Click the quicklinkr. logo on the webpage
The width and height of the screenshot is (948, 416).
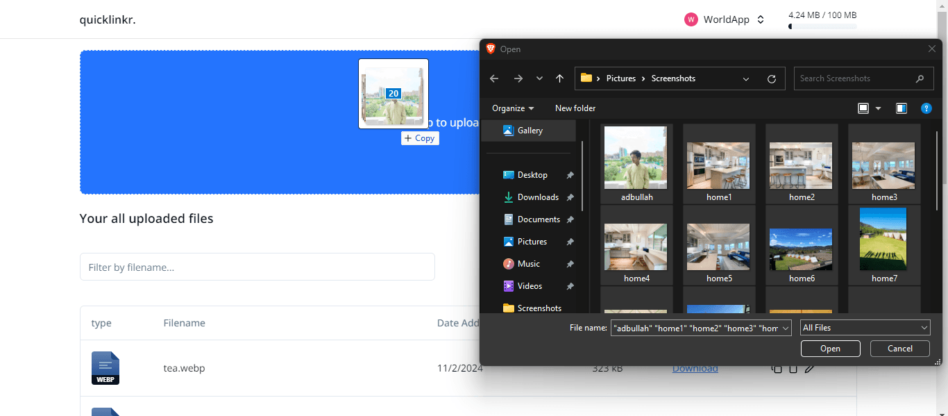[x=108, y=19]
